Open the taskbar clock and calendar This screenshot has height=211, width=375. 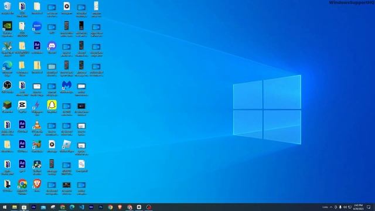358,207
